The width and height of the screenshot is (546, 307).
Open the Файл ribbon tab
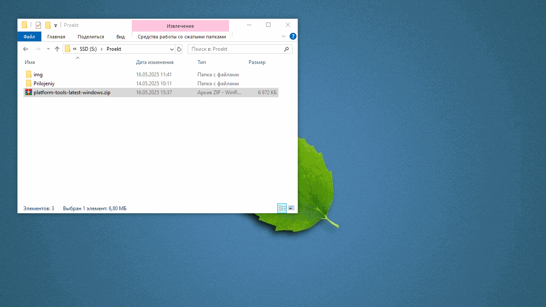point(29,37)
